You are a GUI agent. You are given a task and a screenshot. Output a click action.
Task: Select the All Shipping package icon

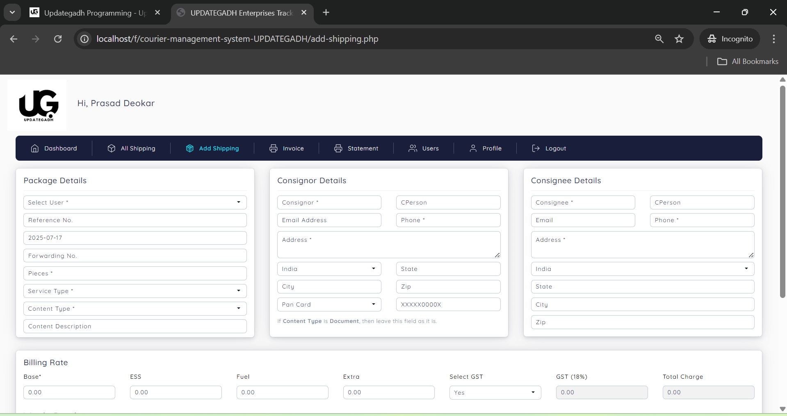(x=112, y=148)
